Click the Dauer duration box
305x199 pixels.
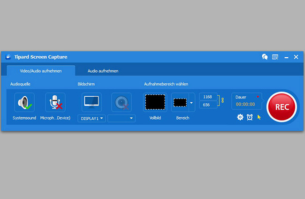coord(246,101)
